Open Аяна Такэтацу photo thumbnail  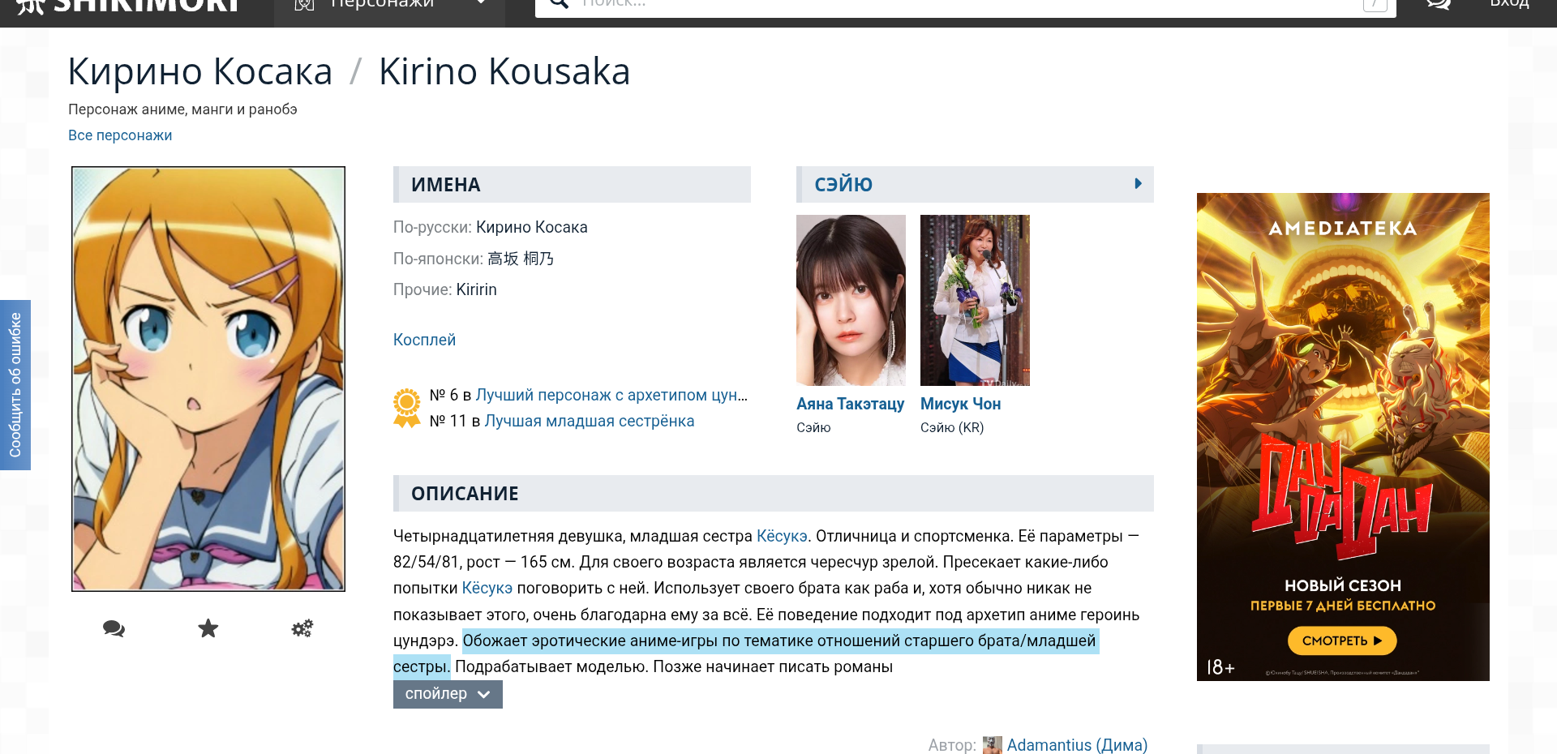point(851,300)
